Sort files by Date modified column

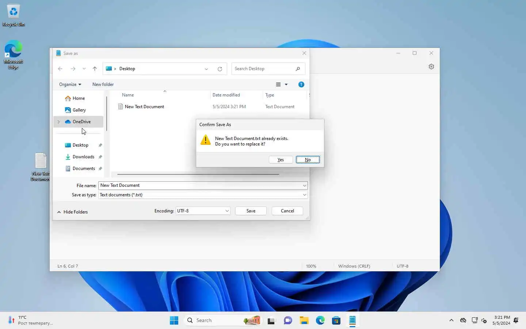(x=226, y=95)
